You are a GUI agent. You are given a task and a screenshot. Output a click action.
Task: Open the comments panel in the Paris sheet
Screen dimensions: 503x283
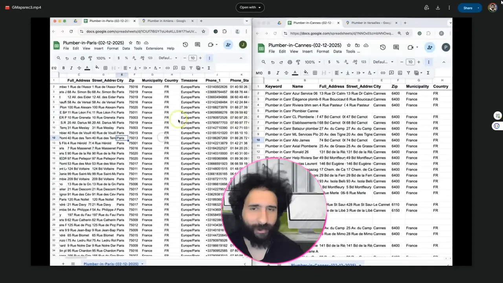(x=198, y=45)
